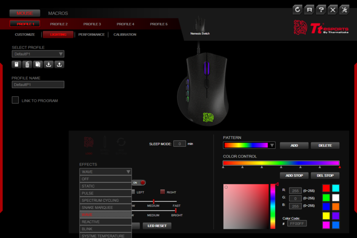The image size is (357, 238).
Task: Click the import profile download icon
Action: click(x=48, y=65)
